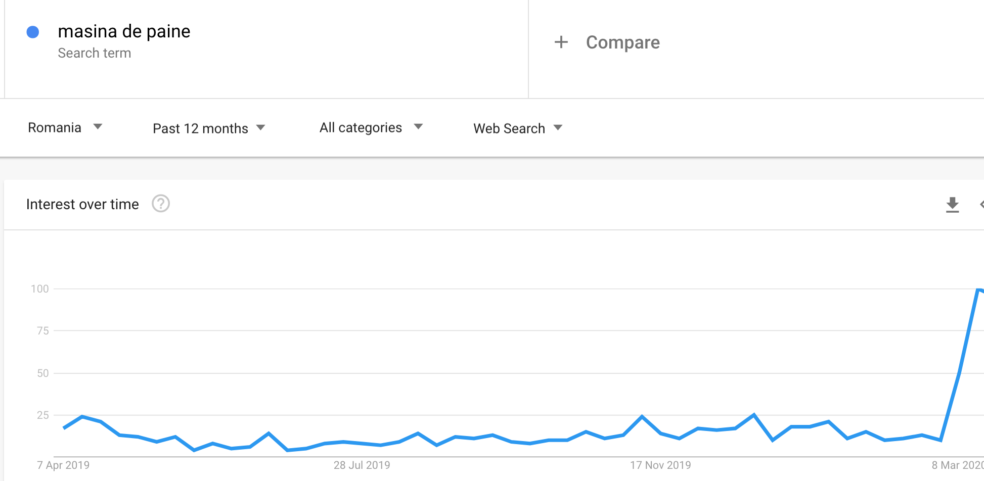
Task: Click the embed icon at the right edge
Action: click(x=981, y=204)
